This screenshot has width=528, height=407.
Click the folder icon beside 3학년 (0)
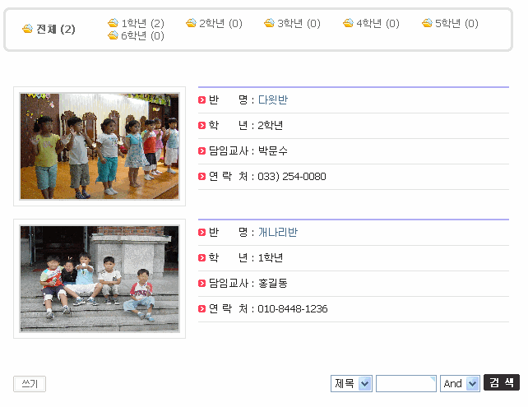pyautogui.click(x=270, y=23)
